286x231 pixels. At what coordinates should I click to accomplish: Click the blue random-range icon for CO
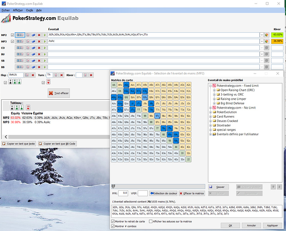pyautogui.click(x=33, y=48)
